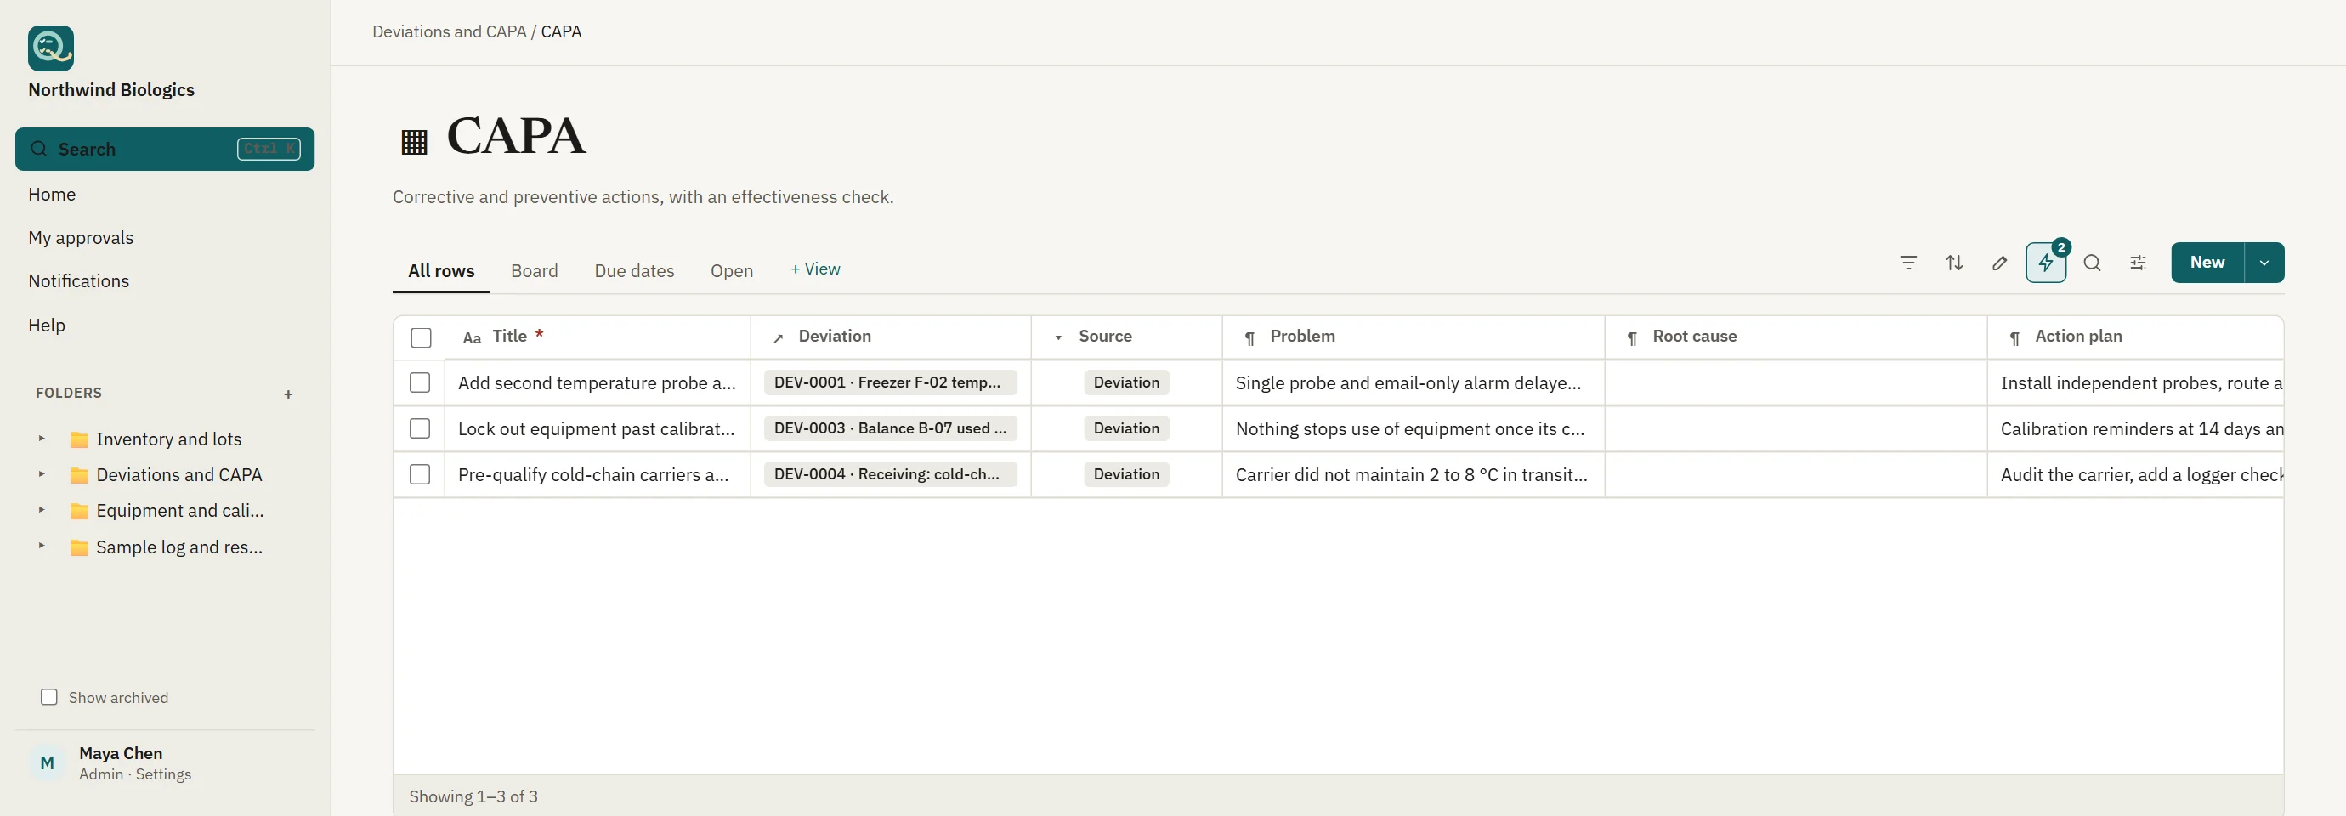Click the relation arrow icon of Deviation column
This screenshot has height=816, width=2346.
point(779,338)
